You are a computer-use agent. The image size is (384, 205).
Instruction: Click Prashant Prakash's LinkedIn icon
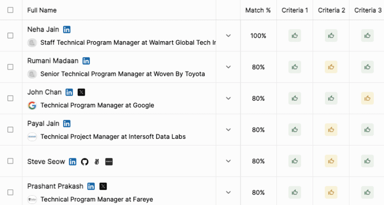91,186
